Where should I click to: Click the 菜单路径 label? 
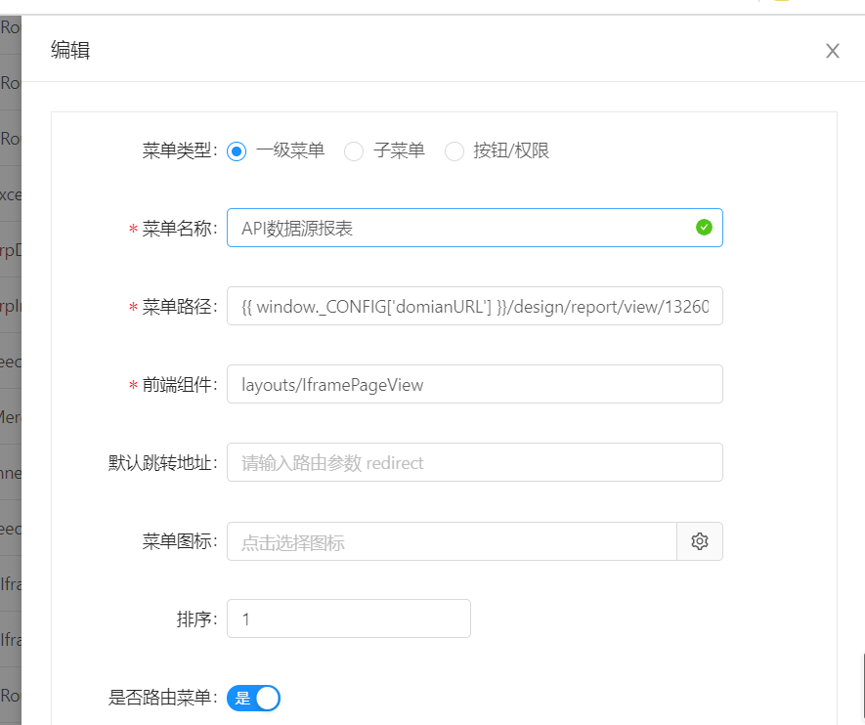180,307
